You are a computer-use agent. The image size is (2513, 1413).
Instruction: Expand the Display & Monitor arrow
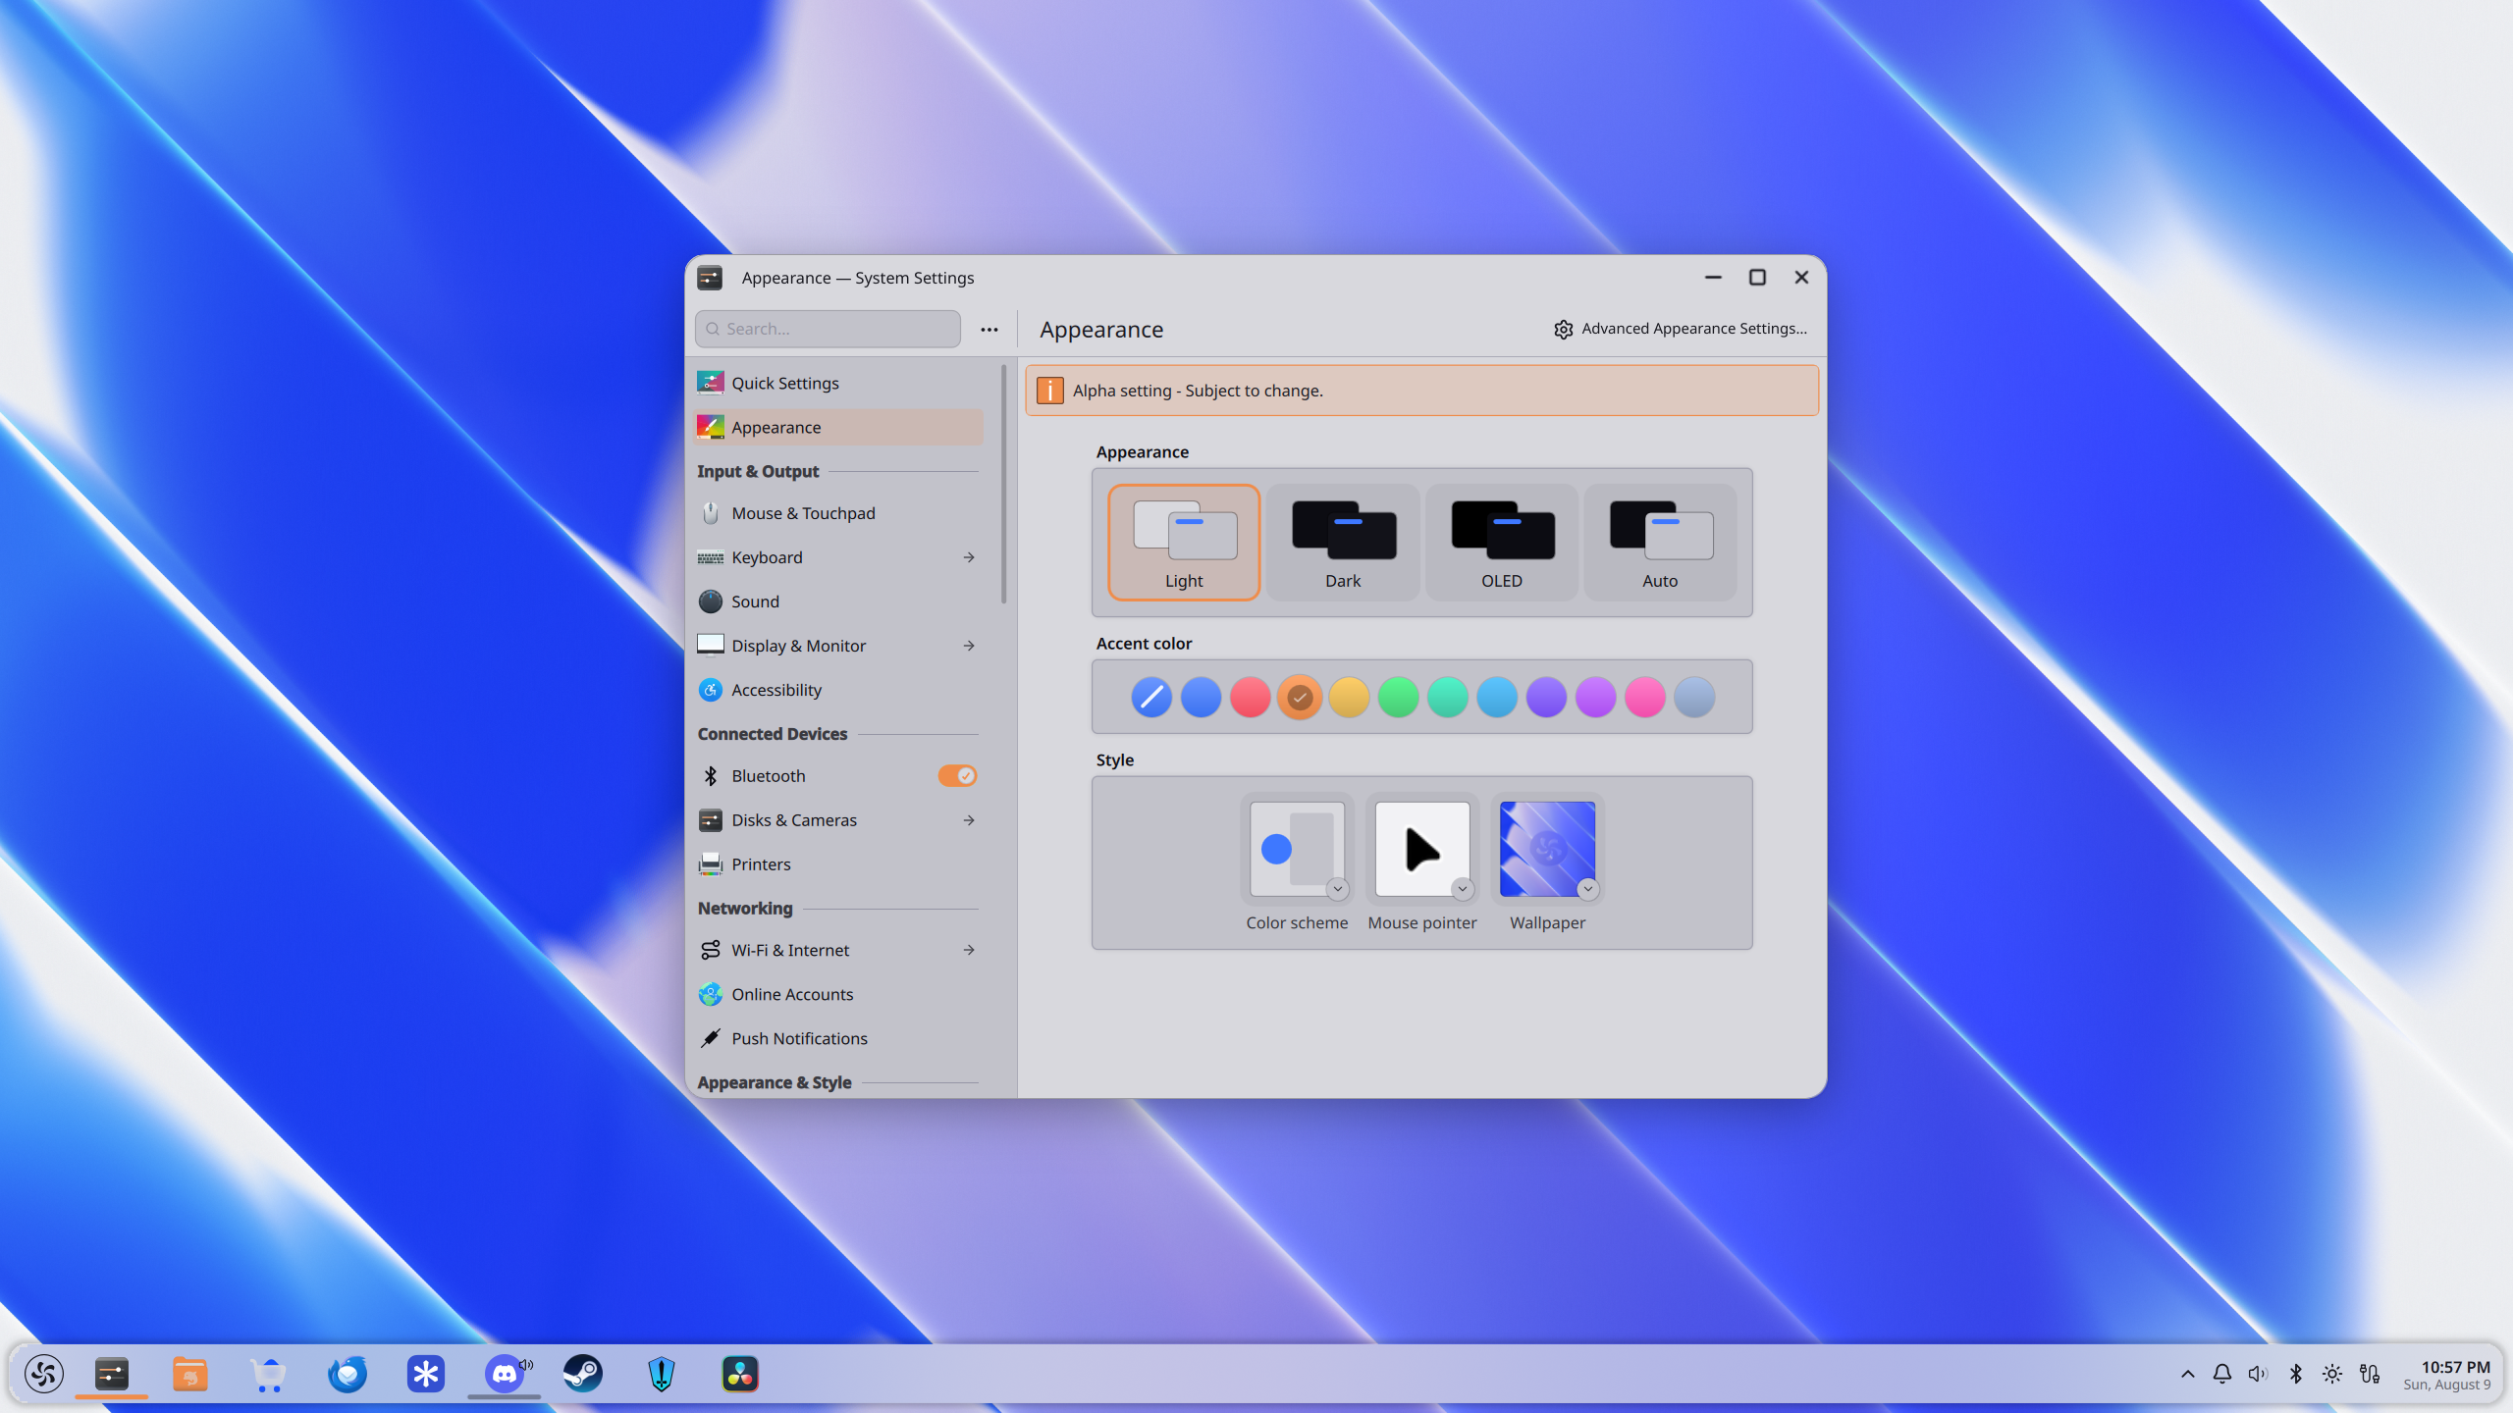(x=969, y=646)
